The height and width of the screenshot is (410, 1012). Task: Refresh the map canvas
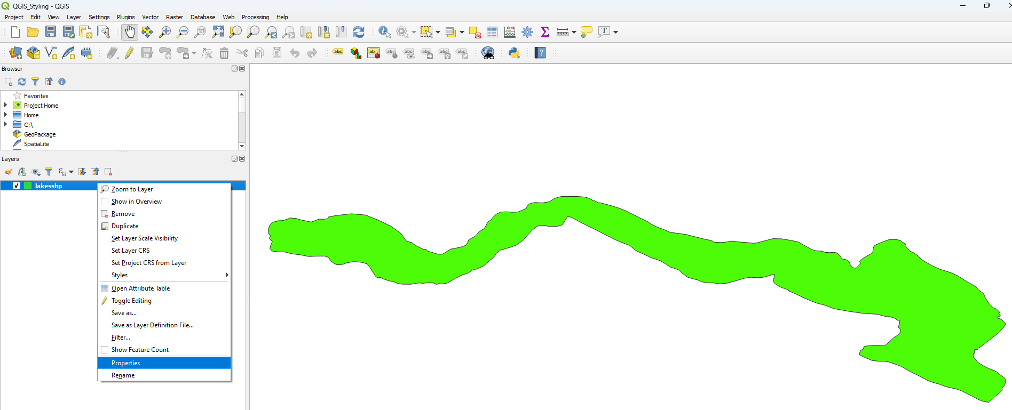click(359, 32)
